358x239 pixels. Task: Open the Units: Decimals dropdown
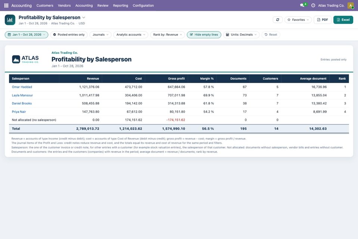coord(241,35)
